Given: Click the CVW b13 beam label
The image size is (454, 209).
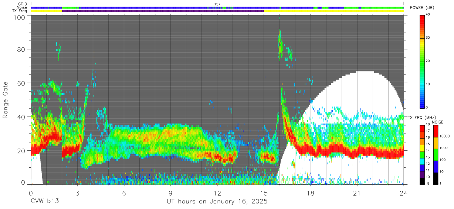Looking at the screenshot, I should click(45, 202).
